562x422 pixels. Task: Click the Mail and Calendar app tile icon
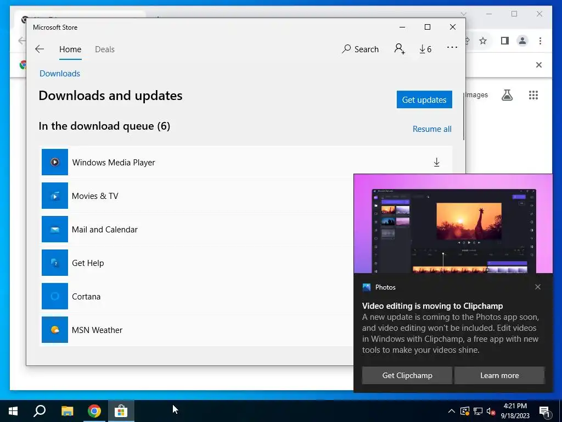(55, 229)
